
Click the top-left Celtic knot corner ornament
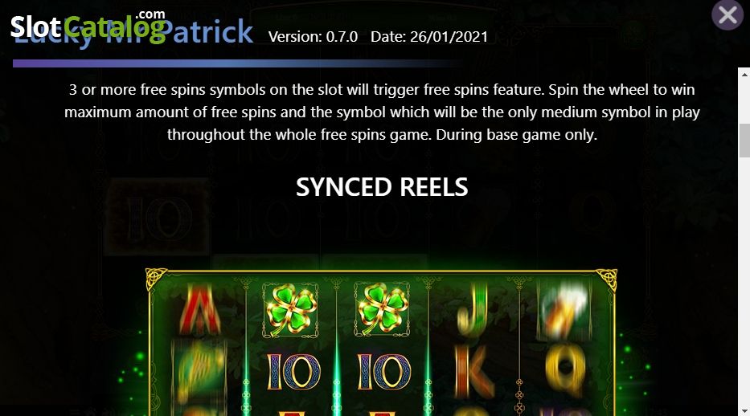tap(157, 279)
